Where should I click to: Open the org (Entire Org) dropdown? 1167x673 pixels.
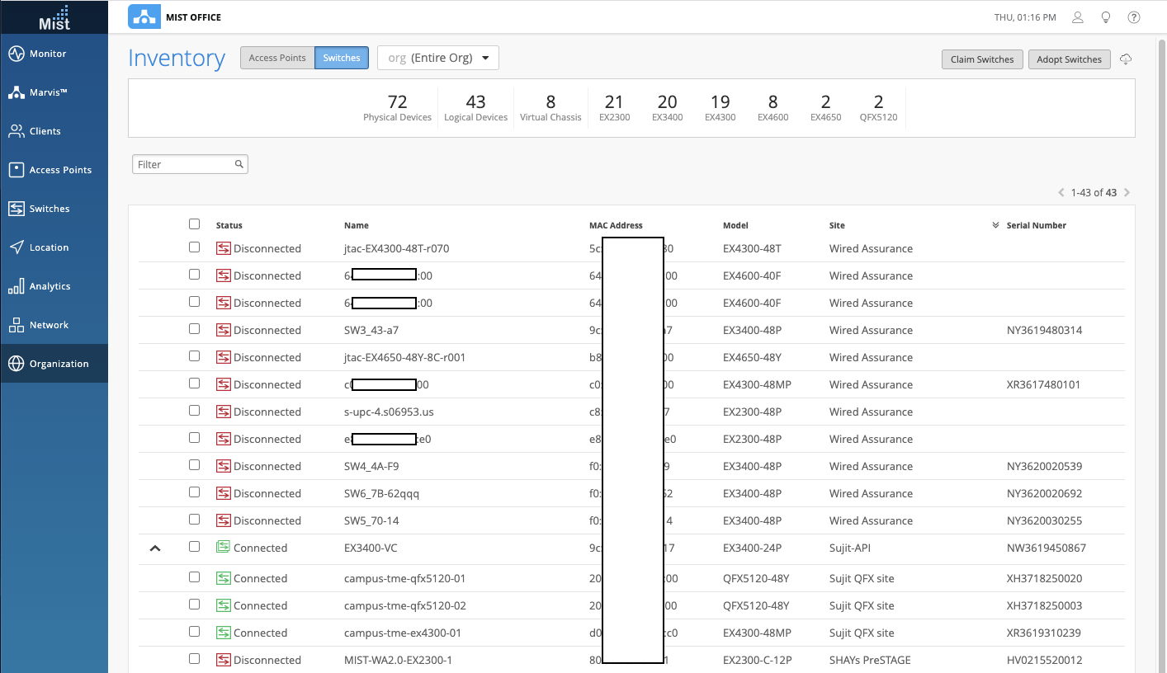438,58
